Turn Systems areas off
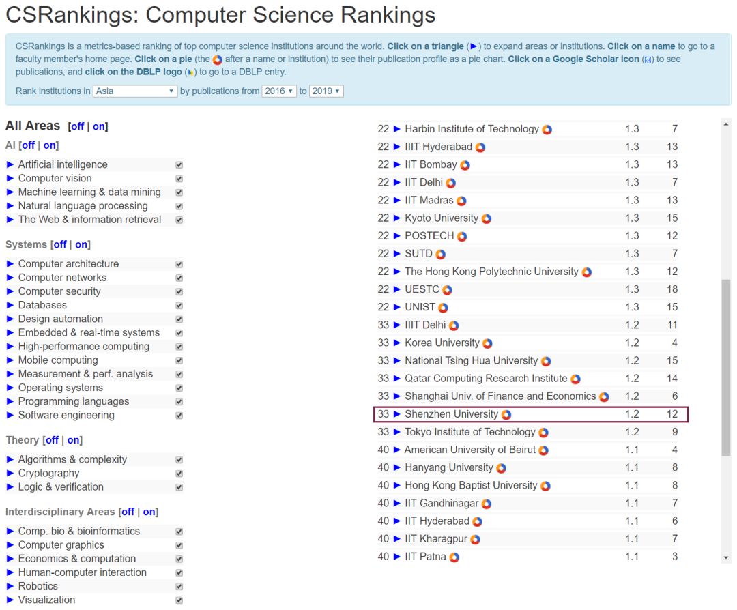Image resolution: width=737 pixels, height=610 pixels. 59,245
